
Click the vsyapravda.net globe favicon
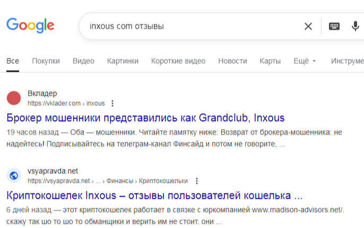click(14, 176)
